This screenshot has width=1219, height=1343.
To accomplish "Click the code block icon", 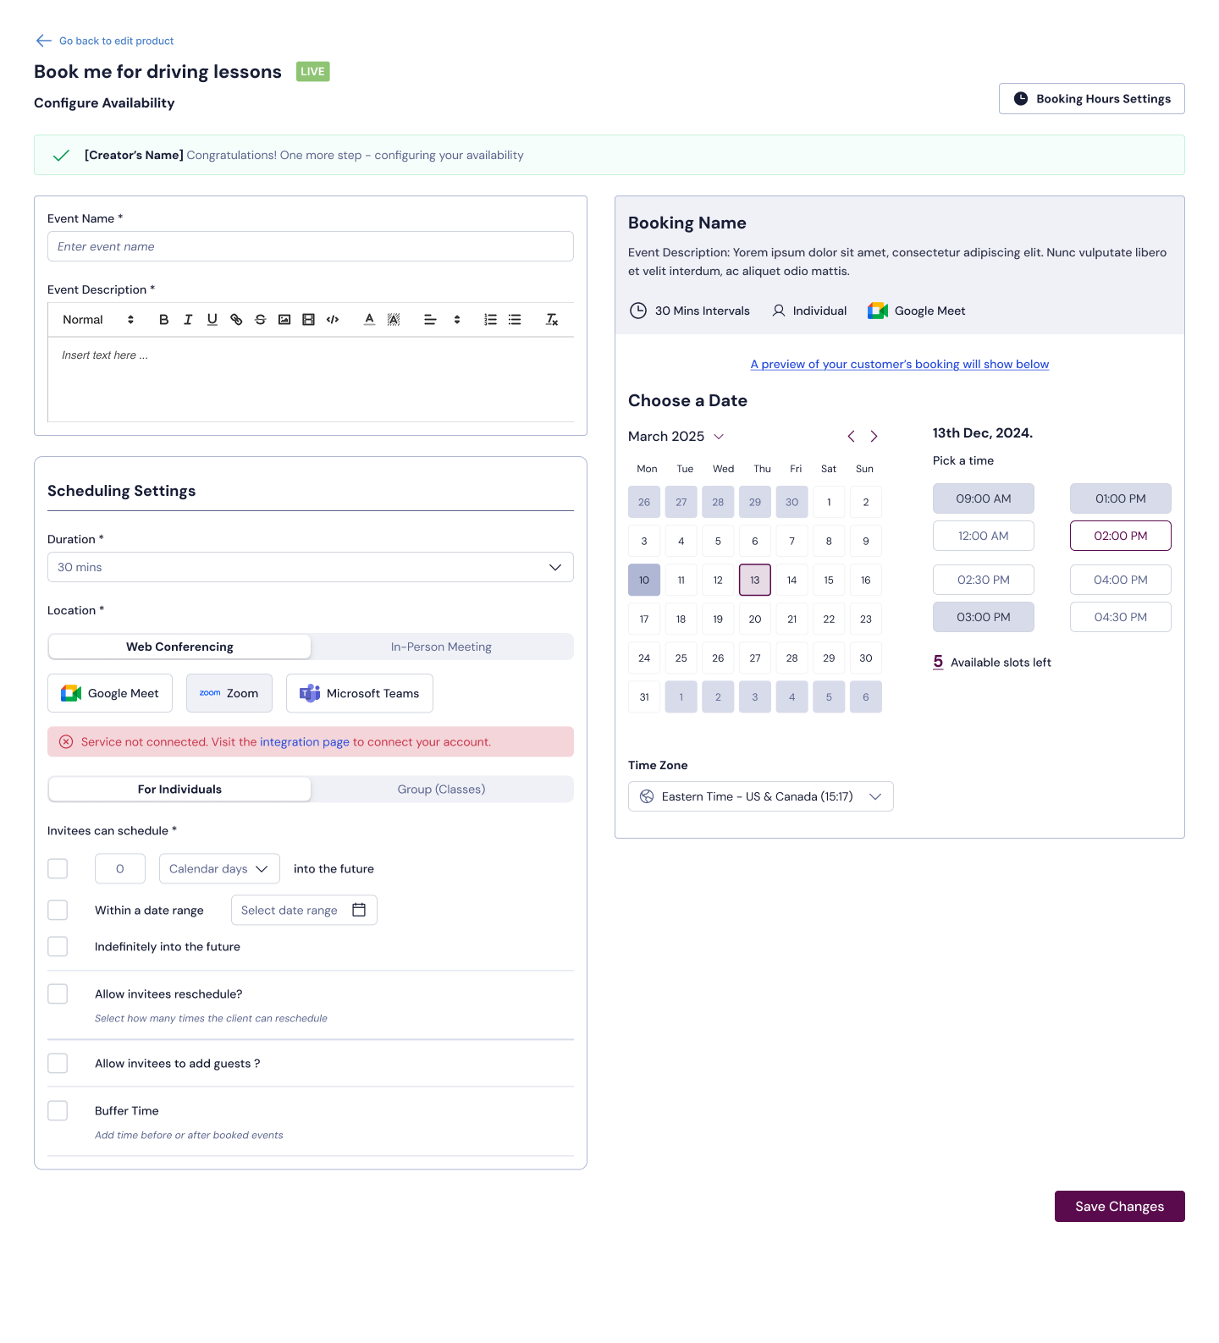I will pyautogui.click(x=333, y=320).
